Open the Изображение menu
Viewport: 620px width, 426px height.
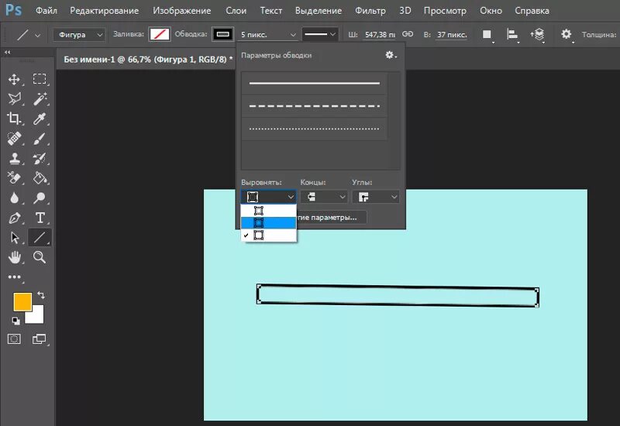(x=182, y=11)
